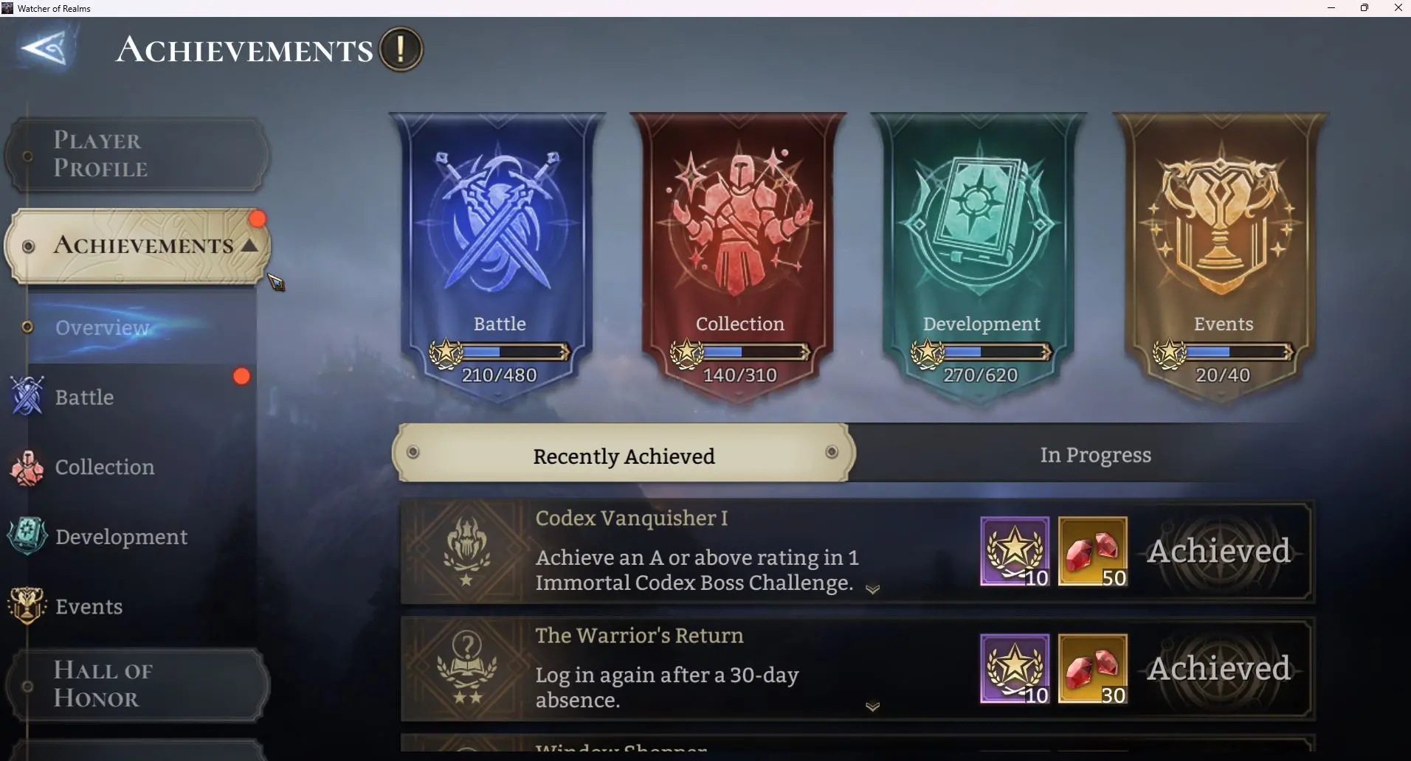Collapse the Achievements sidebar section arrow
Image resolution: width=1411 pixels, height=761 pixels.
click(x=249, y=246)
